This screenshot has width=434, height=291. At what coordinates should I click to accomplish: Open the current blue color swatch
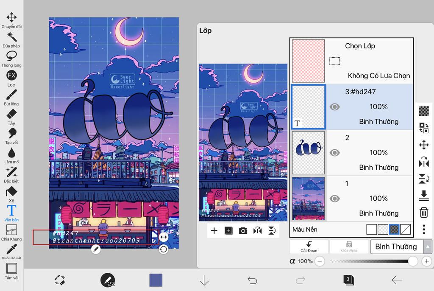point(156,280)
